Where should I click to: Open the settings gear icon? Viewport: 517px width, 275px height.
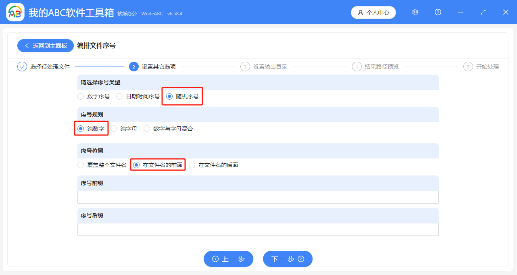(x=415, y=12)
